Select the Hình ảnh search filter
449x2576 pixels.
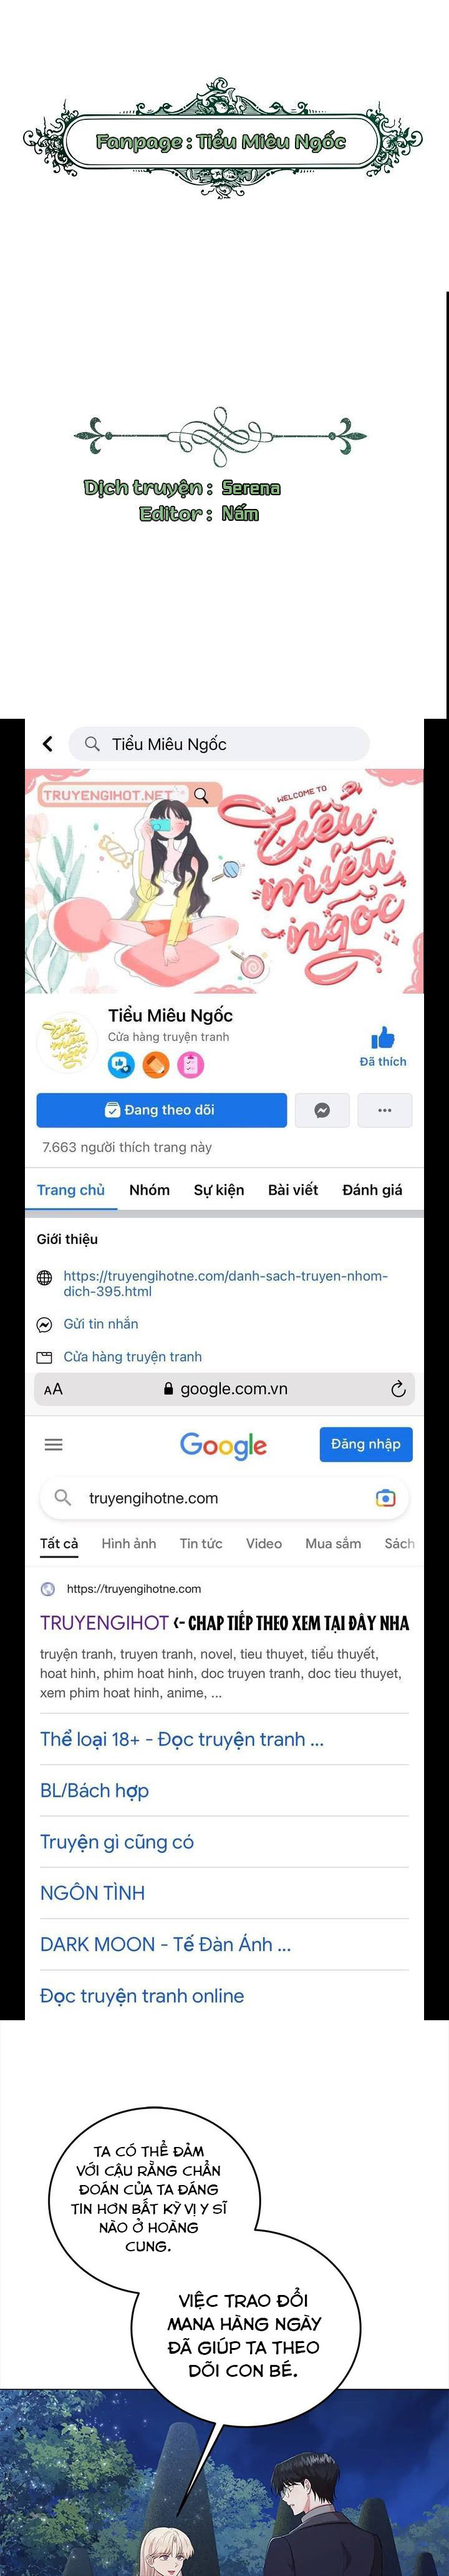point(128,1543)
